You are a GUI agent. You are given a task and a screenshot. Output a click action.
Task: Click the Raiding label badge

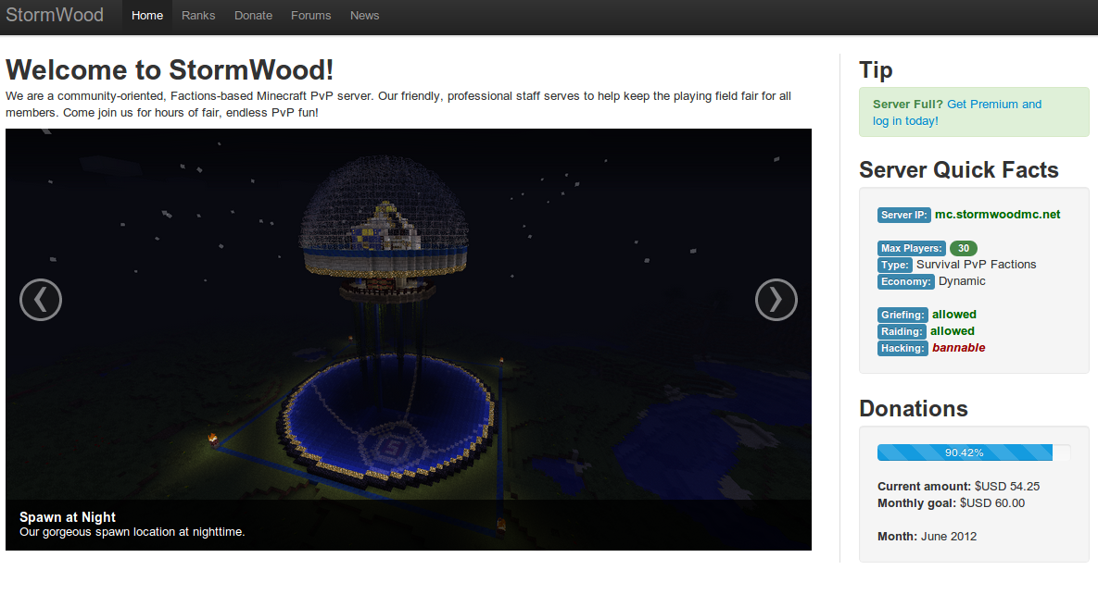902,331
